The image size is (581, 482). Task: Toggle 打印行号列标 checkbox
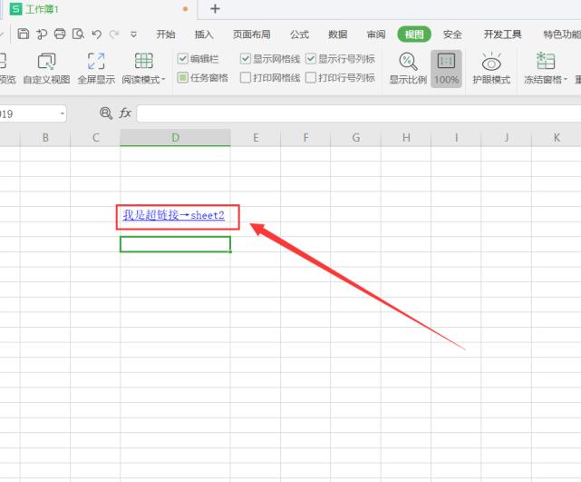tap(311, 77)
